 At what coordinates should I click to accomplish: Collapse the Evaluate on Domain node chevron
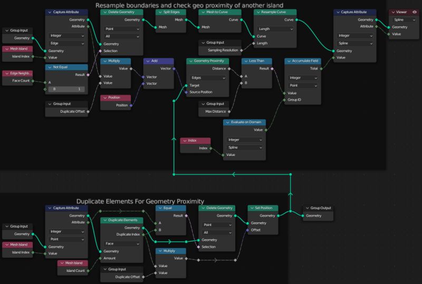pos(228,122)
